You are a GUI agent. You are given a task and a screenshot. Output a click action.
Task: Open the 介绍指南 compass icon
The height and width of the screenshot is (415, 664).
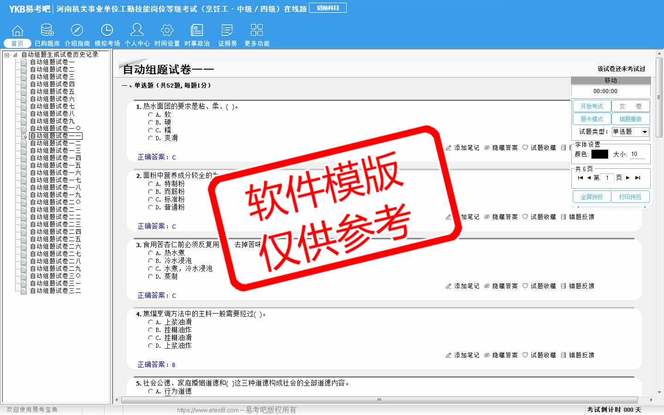[77, 30]
